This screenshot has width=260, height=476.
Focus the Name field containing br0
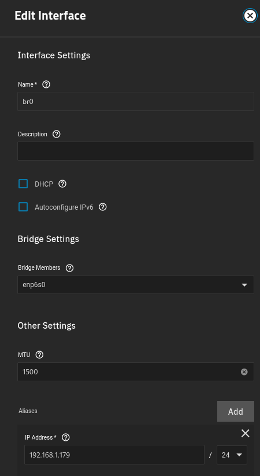(136, 102)
